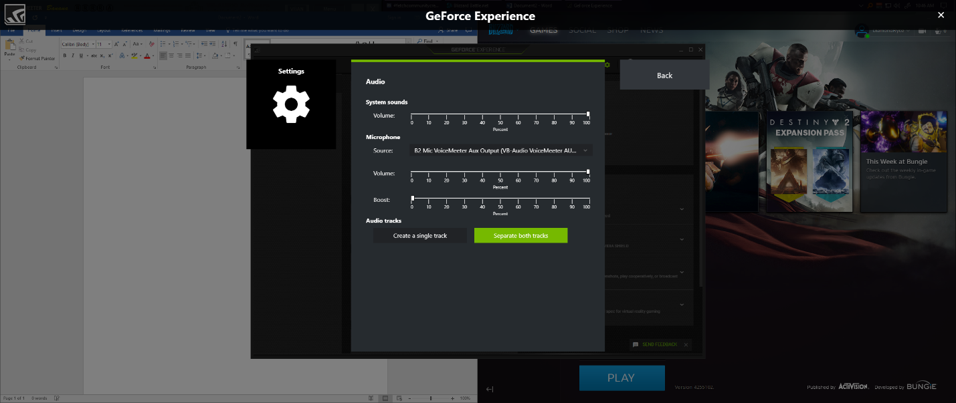Open SOCIAL tab in Blizzard app

point(583,30)
